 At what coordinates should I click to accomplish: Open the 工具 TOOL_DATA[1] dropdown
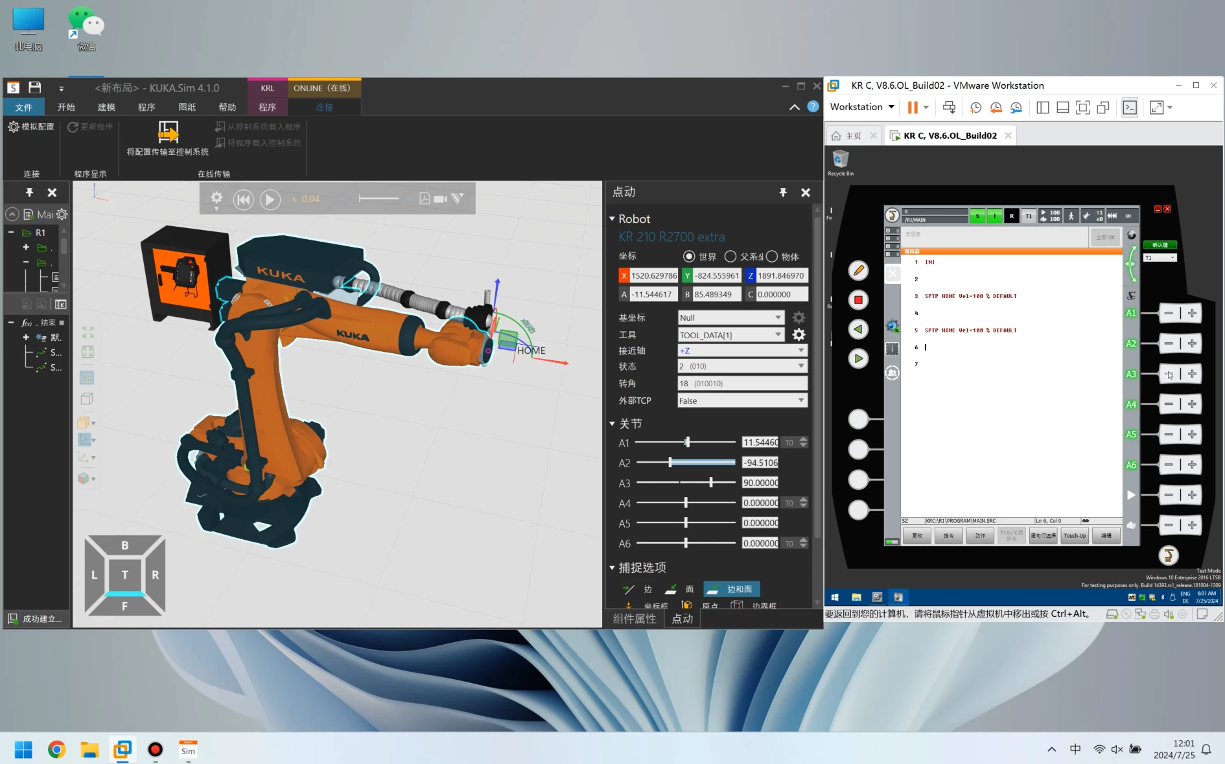click(731, 335)
